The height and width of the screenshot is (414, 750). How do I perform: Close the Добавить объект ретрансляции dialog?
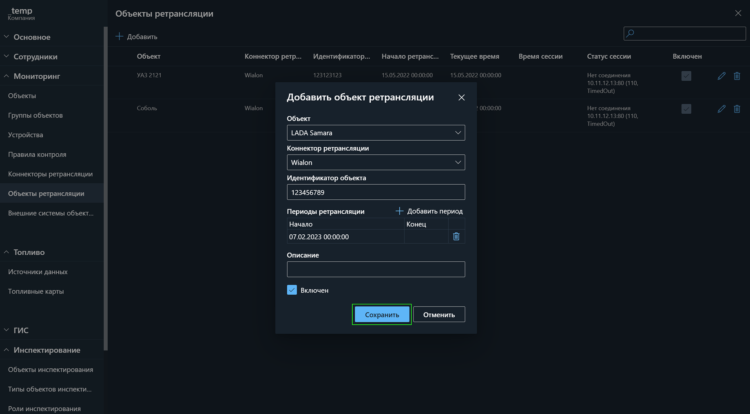tap(461, 97)
